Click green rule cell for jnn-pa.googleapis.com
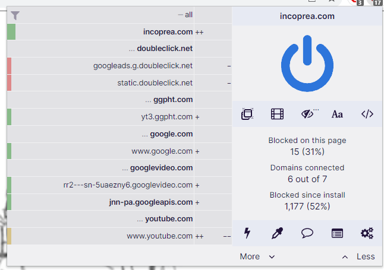The width and height of the screenshot is (384, 270). click(10, 202)
